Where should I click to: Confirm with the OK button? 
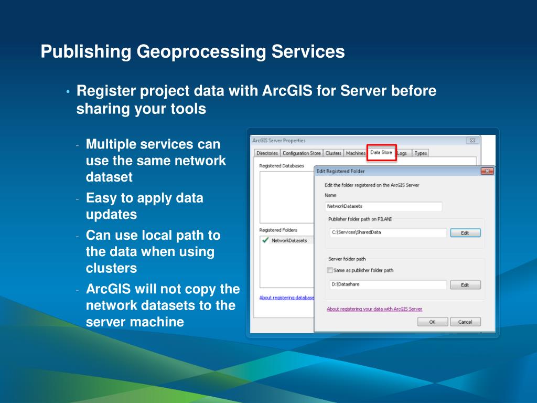432,322
